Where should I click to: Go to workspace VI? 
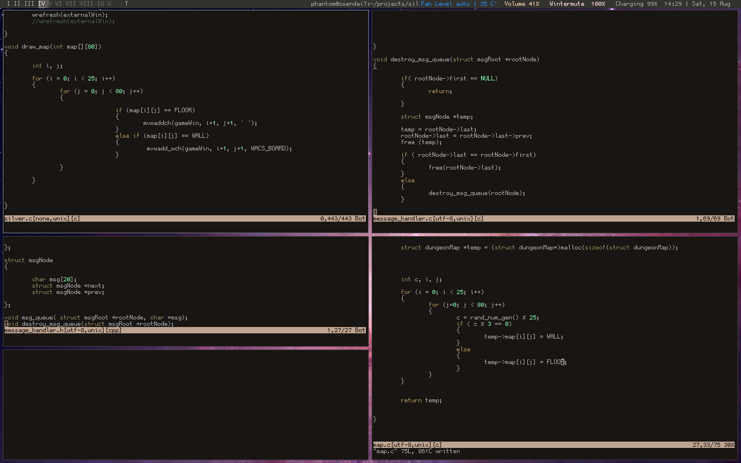pos(58,4)
